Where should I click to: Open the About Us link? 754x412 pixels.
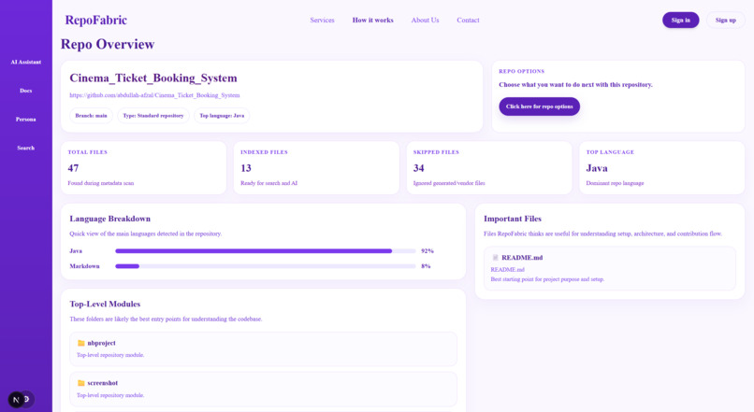tap(425, 21)
